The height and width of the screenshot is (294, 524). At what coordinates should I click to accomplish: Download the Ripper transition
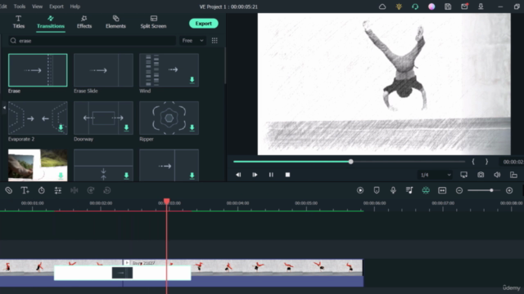click(x=192, y=127)
